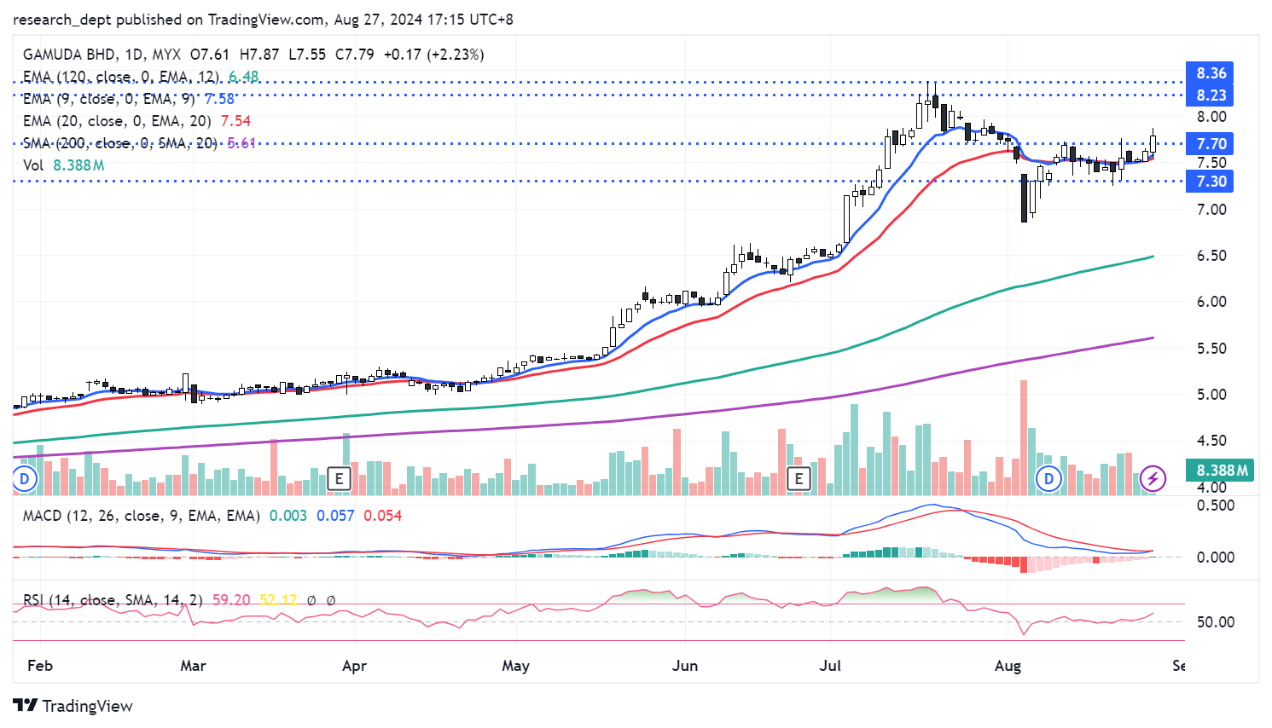
Task: Select the MACD indicator legend
Action: tap(141, 516)
